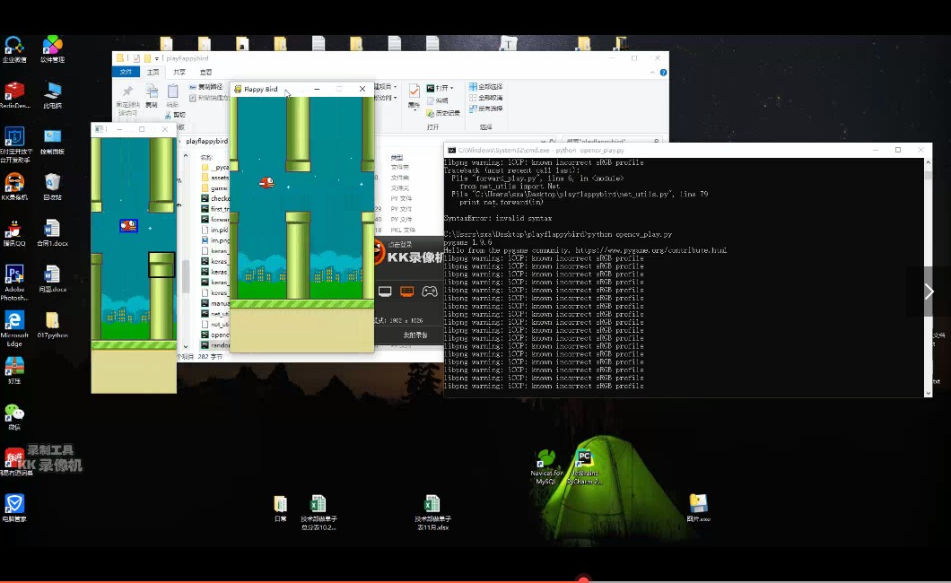This screenshot has width=951, height=583.
Task: Click 全部选择 select all in ribbon
Action: coord(485,87)
